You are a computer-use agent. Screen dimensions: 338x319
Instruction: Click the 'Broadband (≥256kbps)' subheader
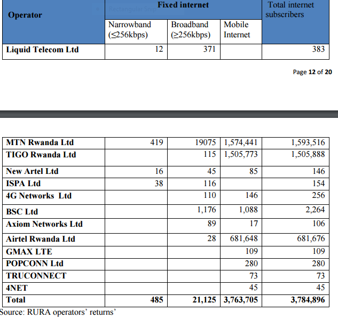pyautogui.click(x=190, y=30)
